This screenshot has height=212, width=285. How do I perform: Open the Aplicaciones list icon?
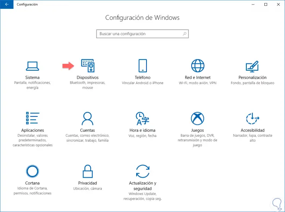(32, 118)
